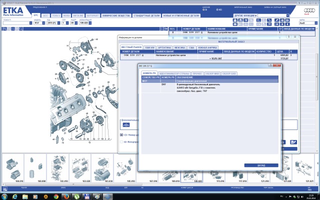Viewport: 320px width, 200px height.
Task: Click the engine icon in the additional info box
Action: tap(126, 125)
